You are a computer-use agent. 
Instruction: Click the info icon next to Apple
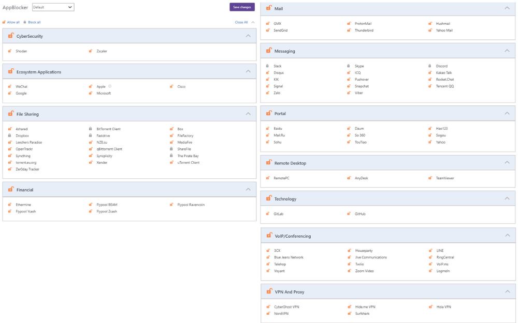click(110, 86)
